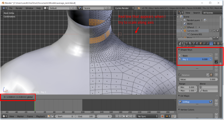The width and height of the screenshot is (224, 120).
Task: Open the Material properties tab icon
Action: (215, 43)
